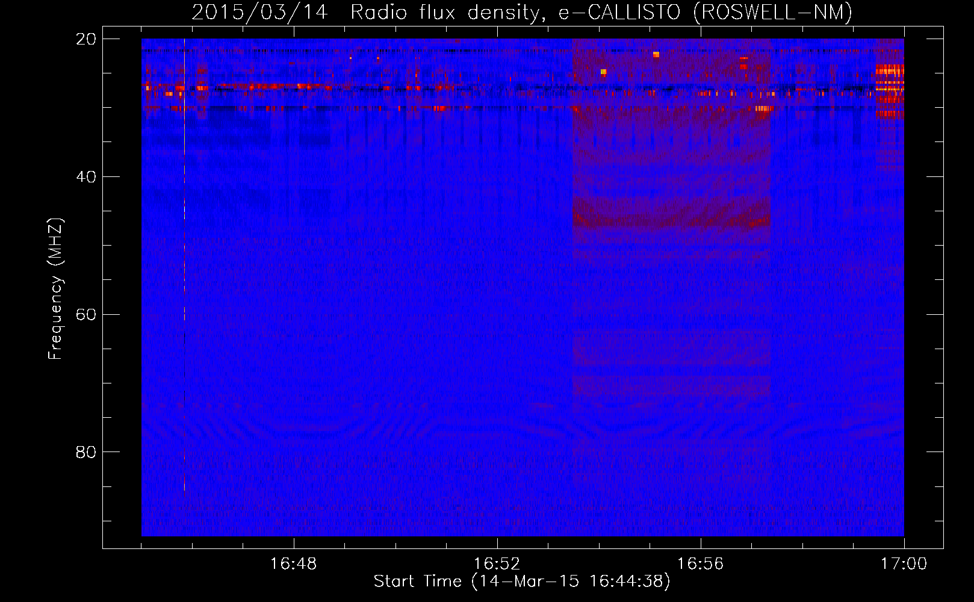Click the 'Start Time (14-Mar-15 16:44:38)' axis label
This screenshot has width=974, height=602.
point(522,582)
